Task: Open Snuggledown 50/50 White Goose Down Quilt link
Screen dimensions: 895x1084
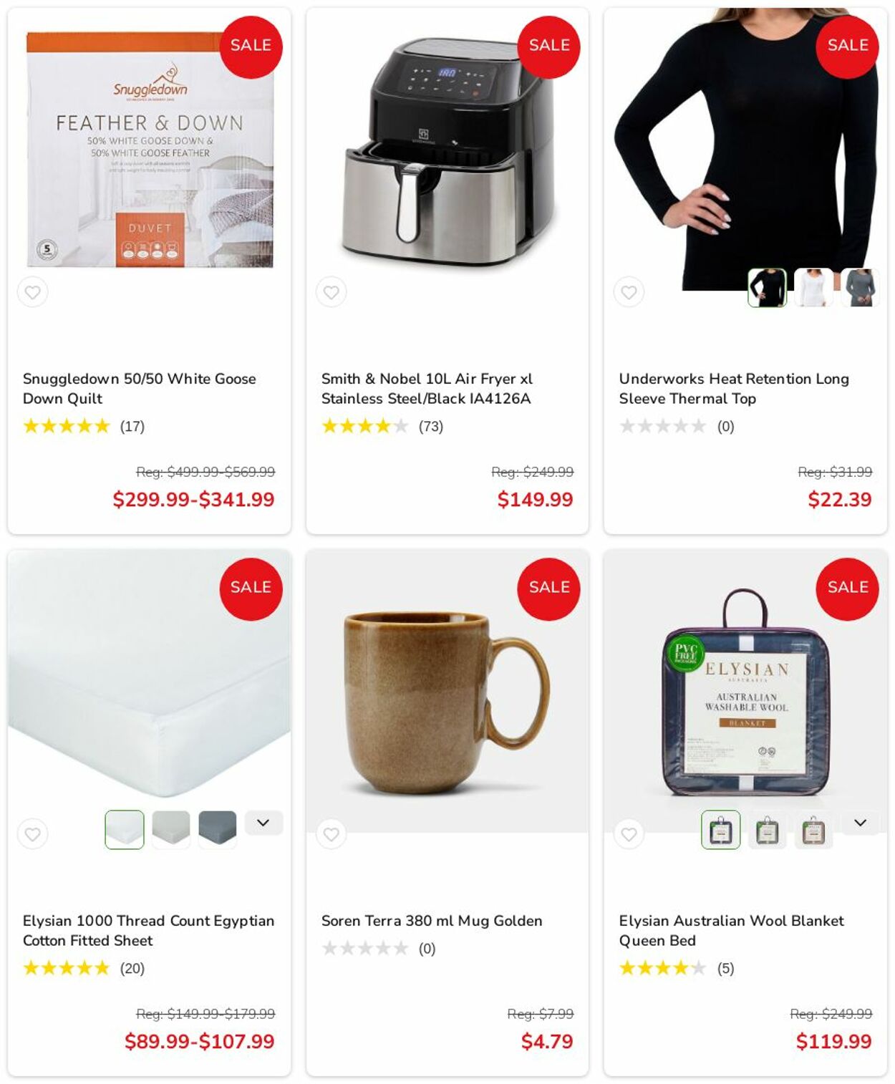Action: point(140,388)
